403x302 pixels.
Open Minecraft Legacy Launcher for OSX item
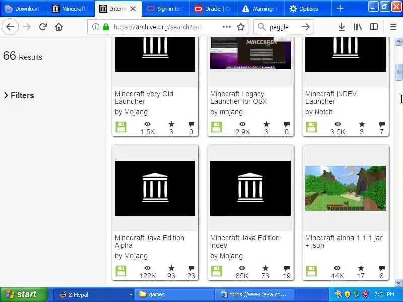(x=238, y=97)
